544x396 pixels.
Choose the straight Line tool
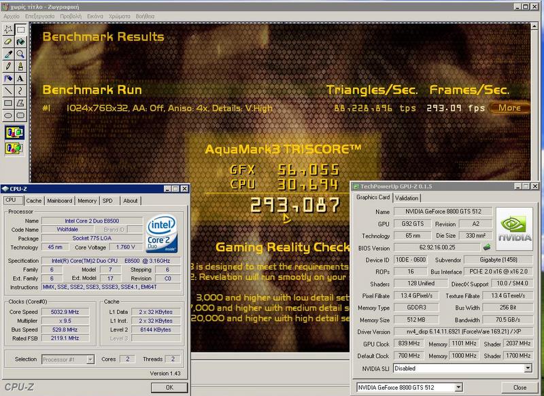[8, 90]
